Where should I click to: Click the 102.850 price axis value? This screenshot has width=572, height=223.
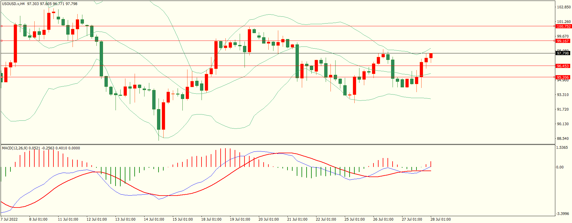tap(564, 7)
